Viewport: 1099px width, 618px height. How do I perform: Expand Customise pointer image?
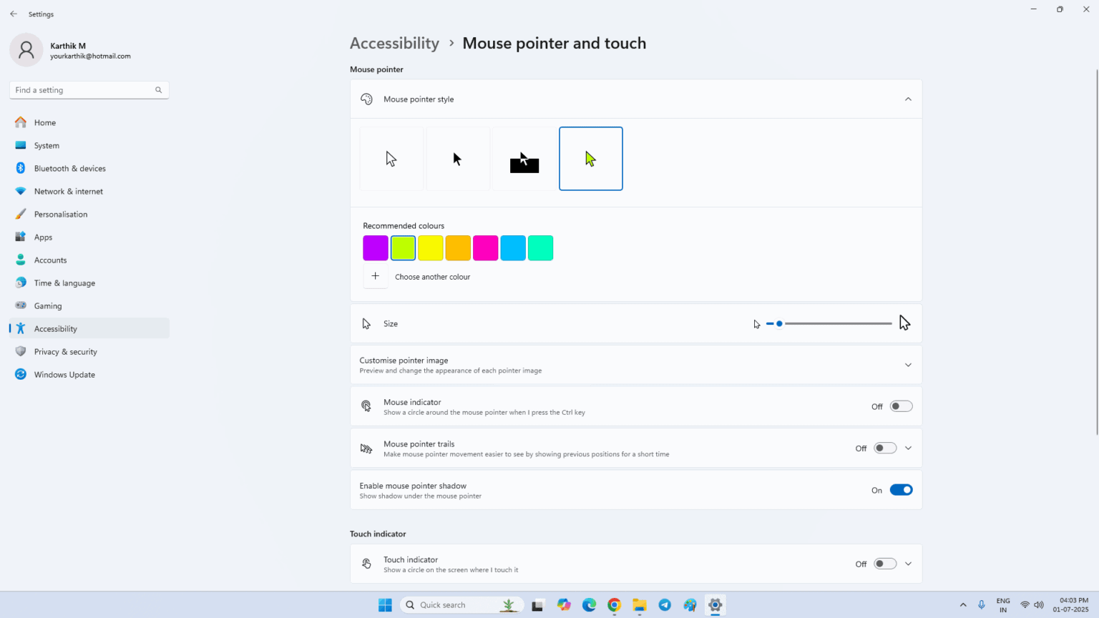908,365
